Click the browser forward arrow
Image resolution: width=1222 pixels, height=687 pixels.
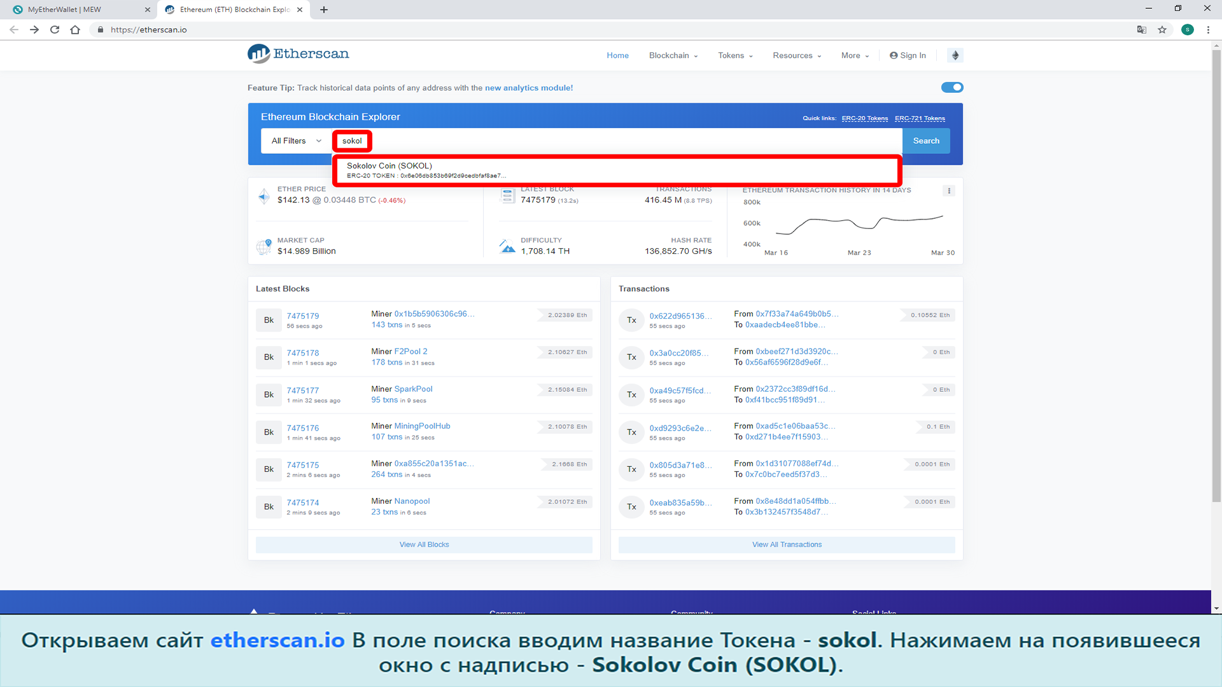click(34, 30)
